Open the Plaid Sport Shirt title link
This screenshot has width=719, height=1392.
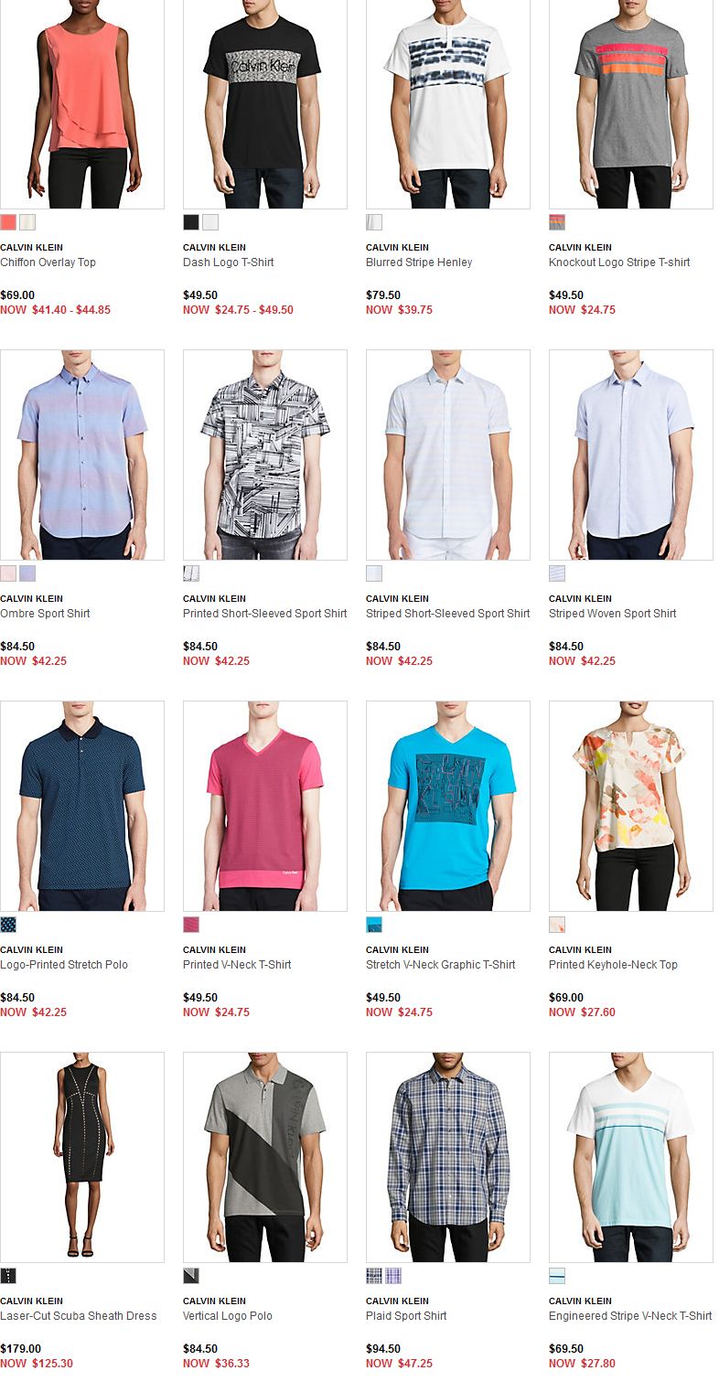coord(406,1316)
